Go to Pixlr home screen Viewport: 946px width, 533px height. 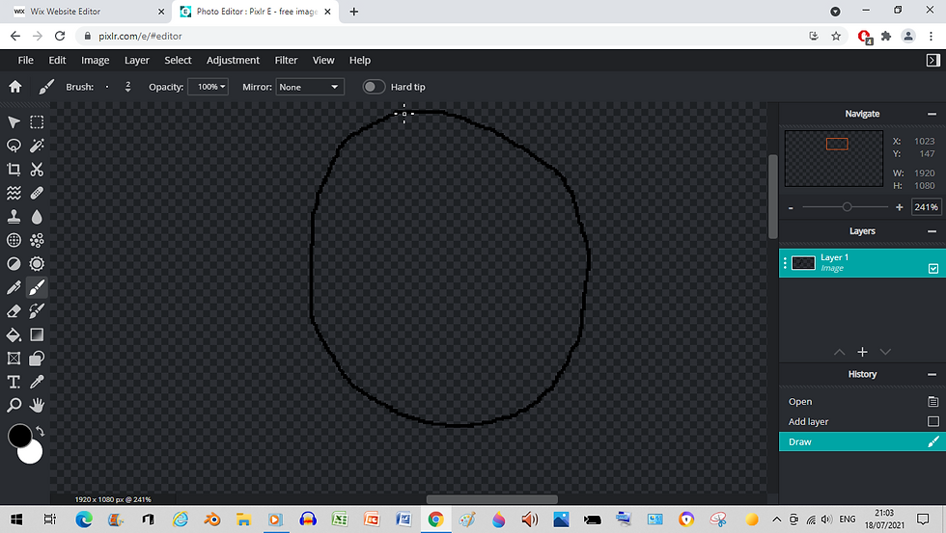pos(15,87)
